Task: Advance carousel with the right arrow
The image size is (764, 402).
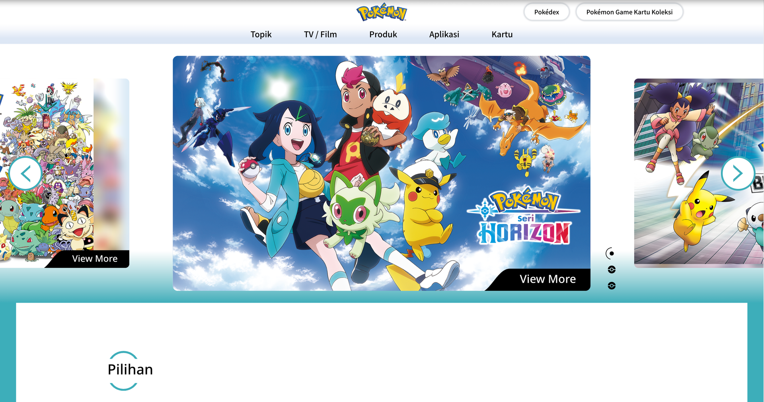Action: pos(738,173)
